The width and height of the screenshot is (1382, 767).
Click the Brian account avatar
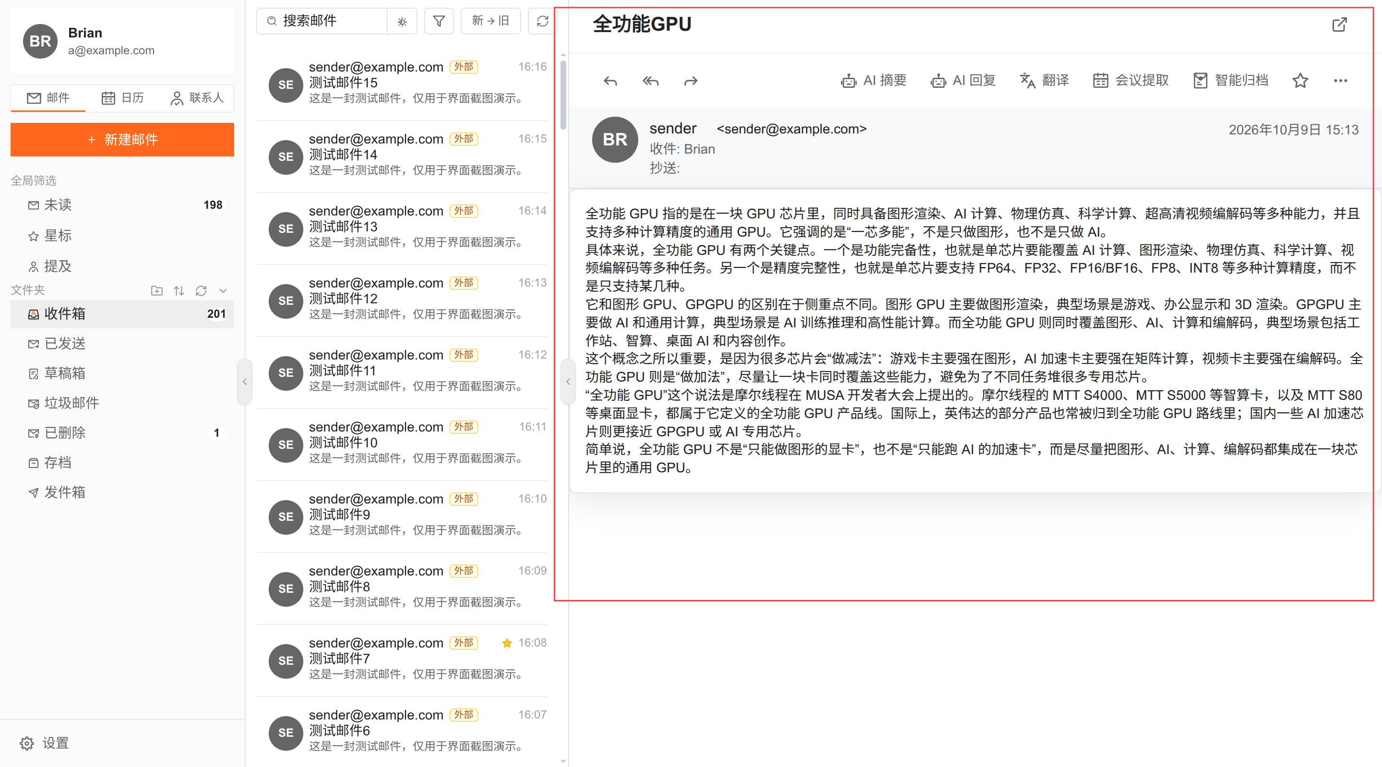(40, 41)
